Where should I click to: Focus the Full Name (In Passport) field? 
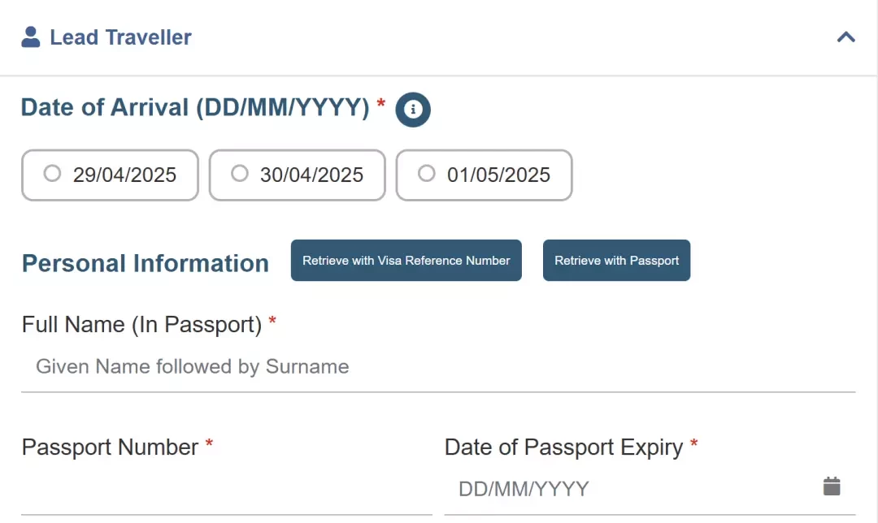tap(438, 367)
